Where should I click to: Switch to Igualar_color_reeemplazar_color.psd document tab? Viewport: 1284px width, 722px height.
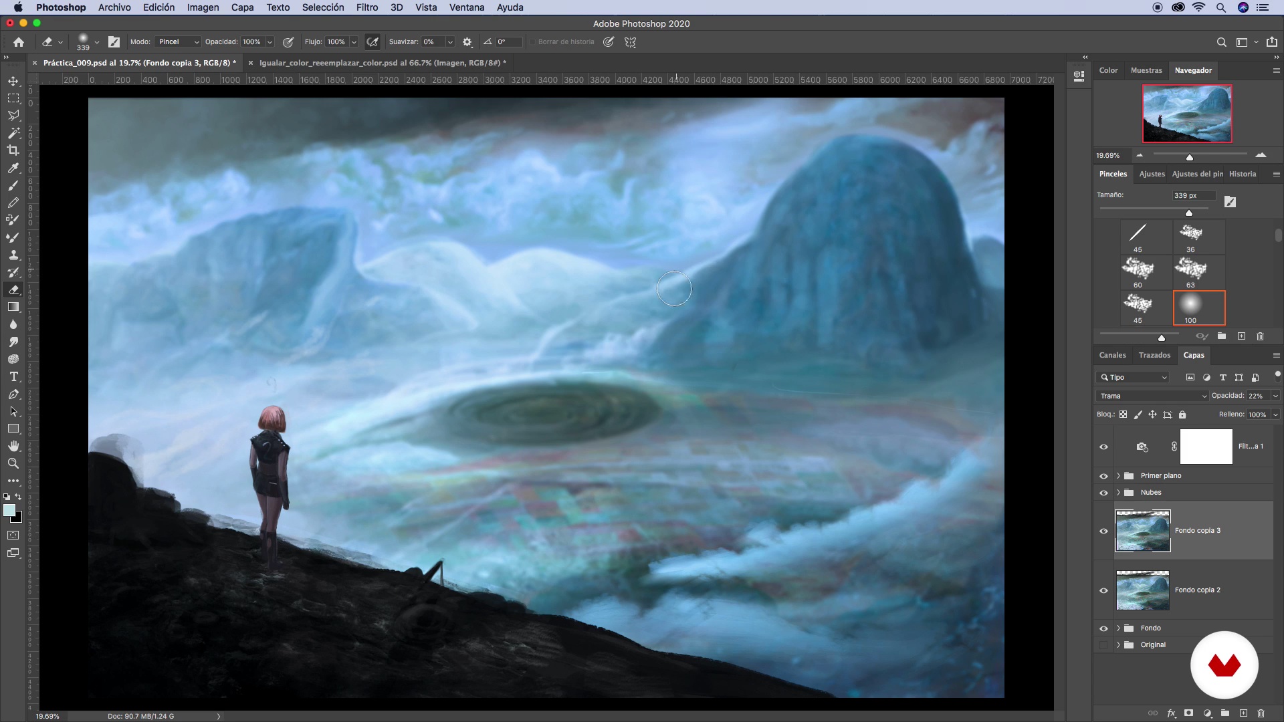[383, 63]
